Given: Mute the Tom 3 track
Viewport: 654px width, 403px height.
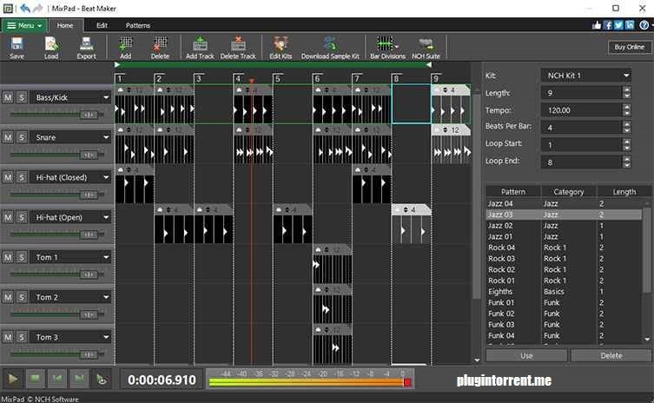Looking at the screenshot, I should (8, 337).
